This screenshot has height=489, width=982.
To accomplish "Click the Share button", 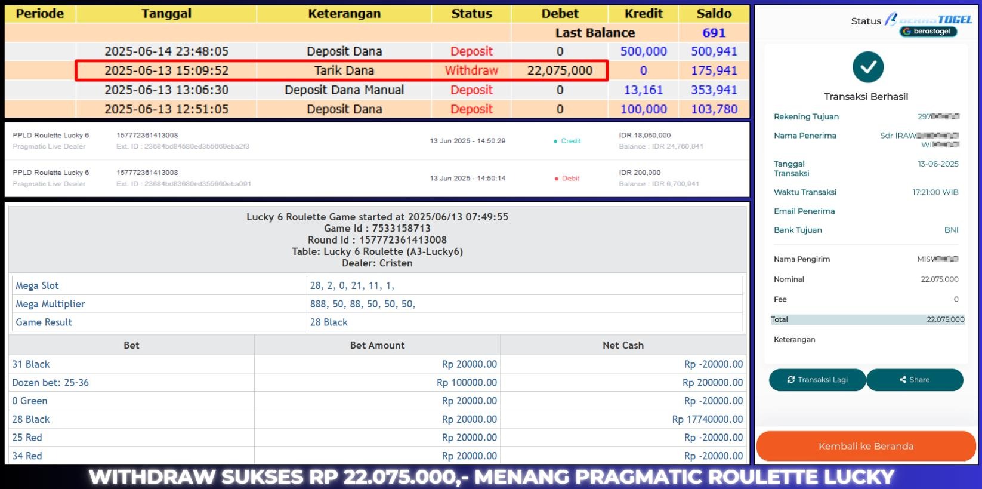I will click(x=915, y=380).
